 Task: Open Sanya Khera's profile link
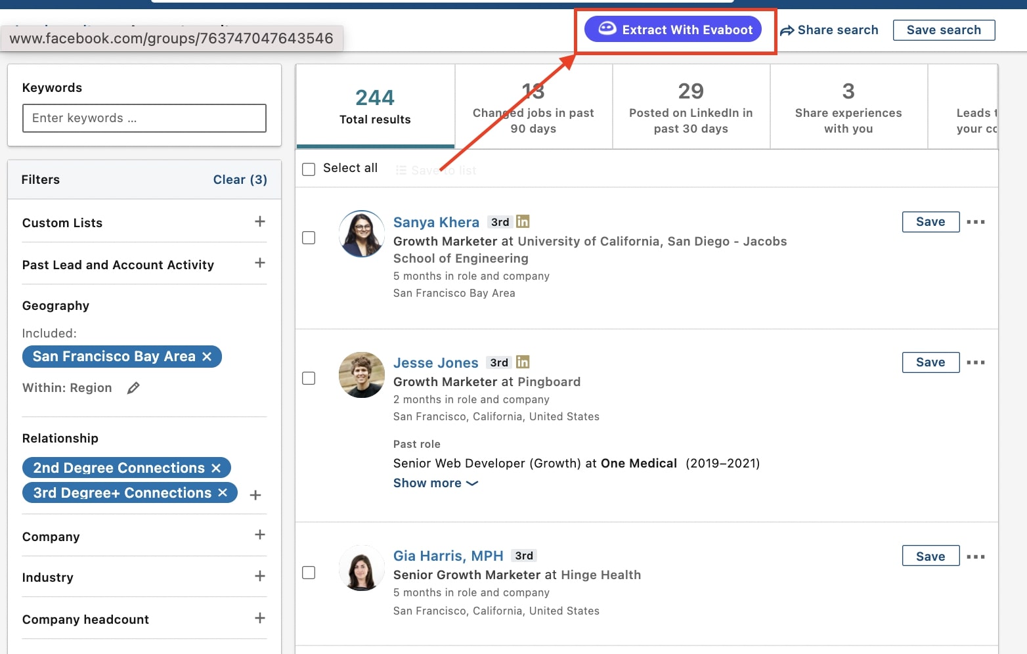pyautogui.click(x=436, y=223)
